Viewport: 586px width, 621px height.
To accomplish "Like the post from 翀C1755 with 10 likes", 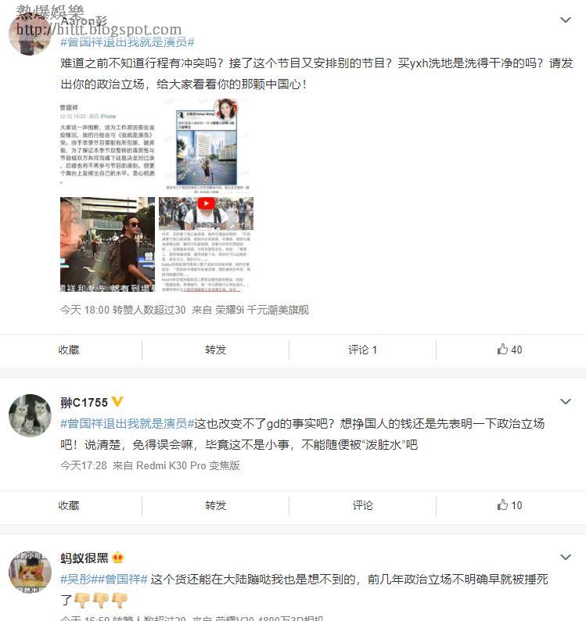I will tap(509, 505).
